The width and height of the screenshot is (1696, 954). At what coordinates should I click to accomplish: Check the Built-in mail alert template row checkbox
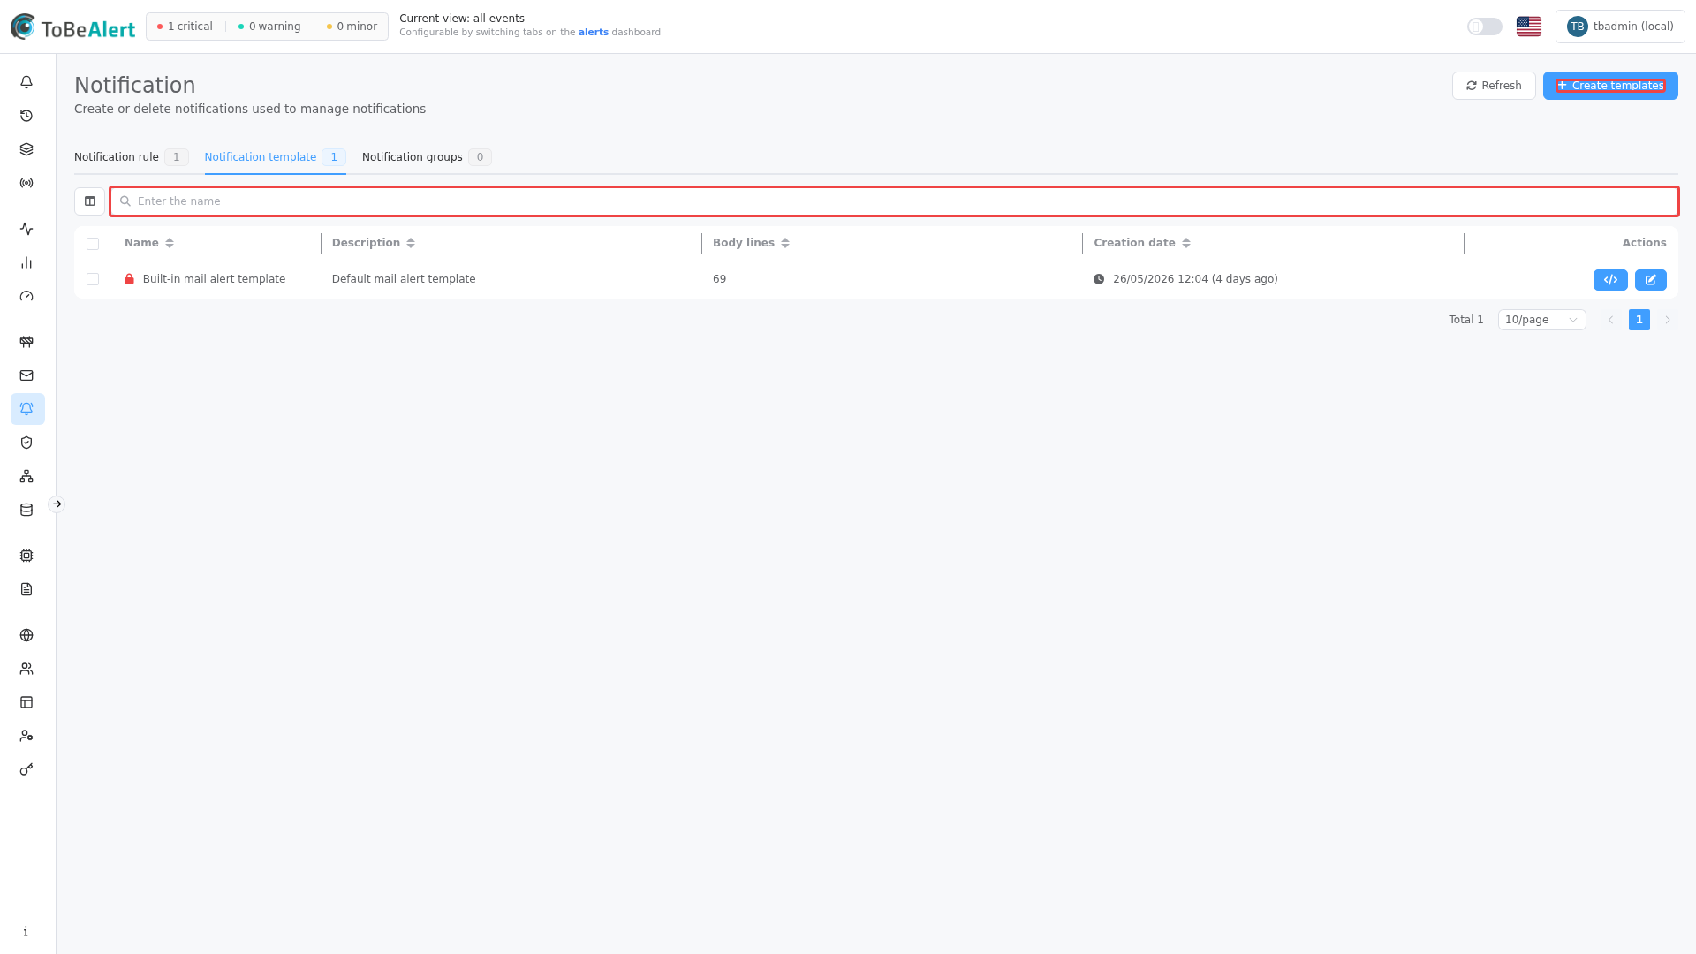coord(93,279)
